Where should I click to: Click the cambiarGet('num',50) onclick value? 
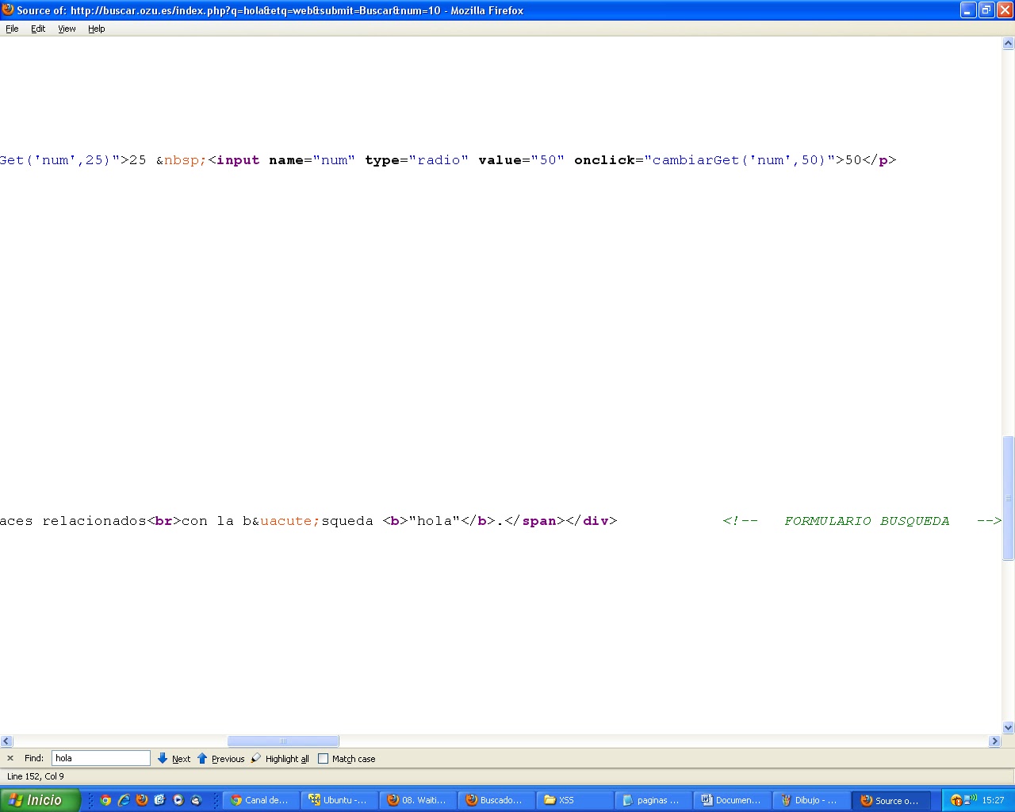739,160
